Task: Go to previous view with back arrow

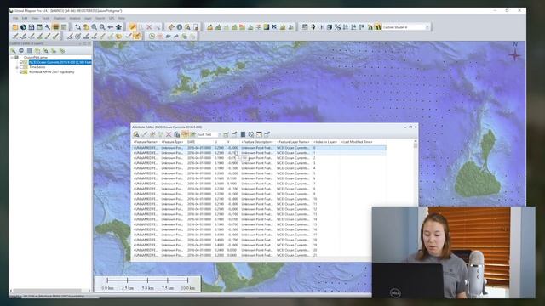Action: 110,27
